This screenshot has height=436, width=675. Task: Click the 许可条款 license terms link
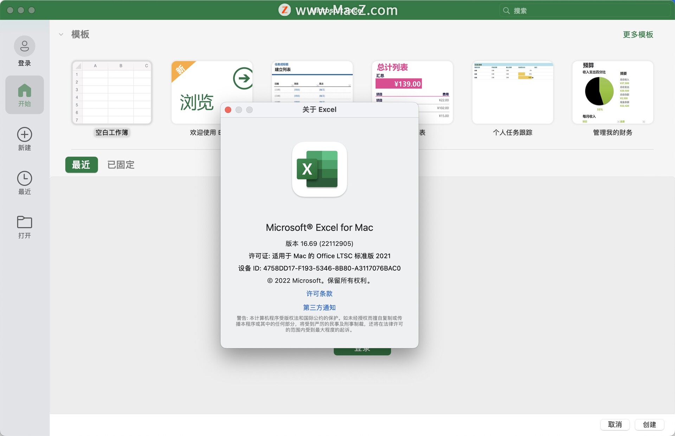tap(319, 293)
